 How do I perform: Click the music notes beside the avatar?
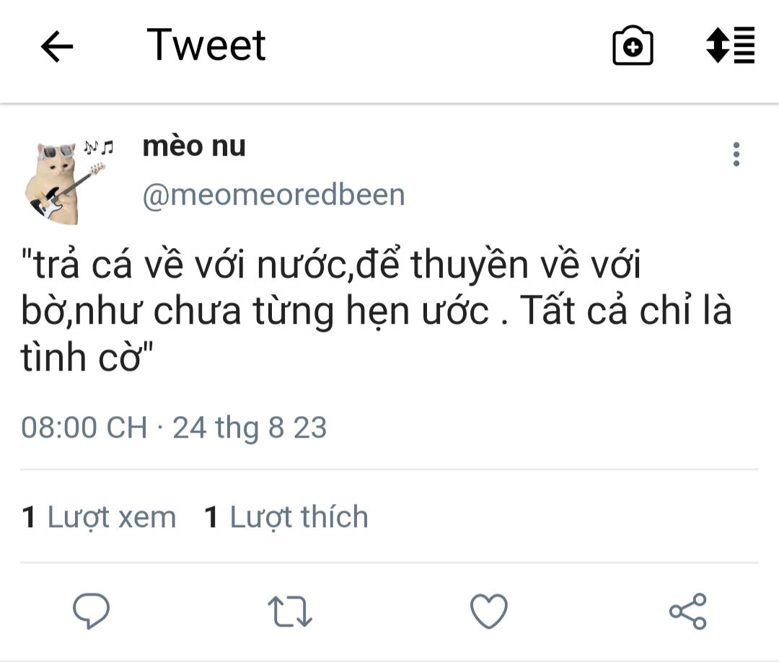(98, 148)
